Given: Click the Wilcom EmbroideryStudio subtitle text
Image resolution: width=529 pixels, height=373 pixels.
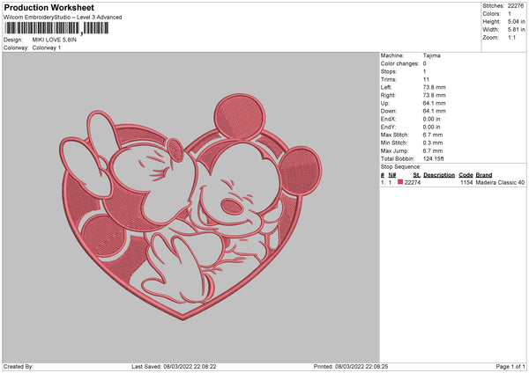Looking at the screenshot, I should click(63, 18).
